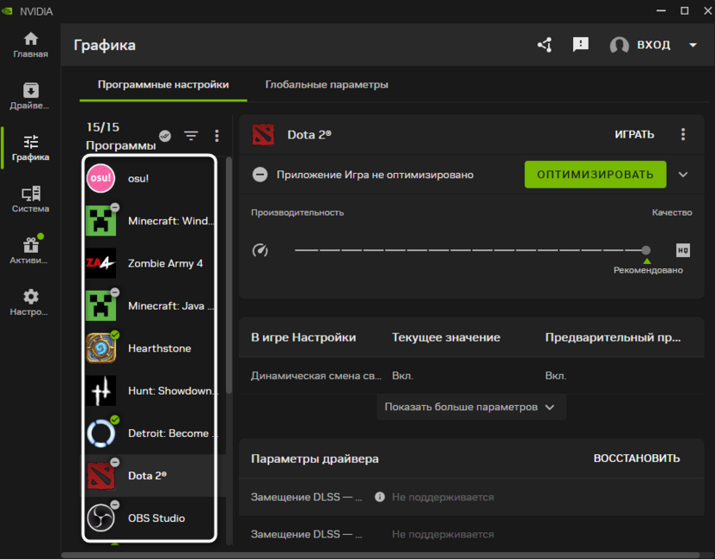Click the share icon in header
This screenshot has width=715, height=559.
point(545,45)
